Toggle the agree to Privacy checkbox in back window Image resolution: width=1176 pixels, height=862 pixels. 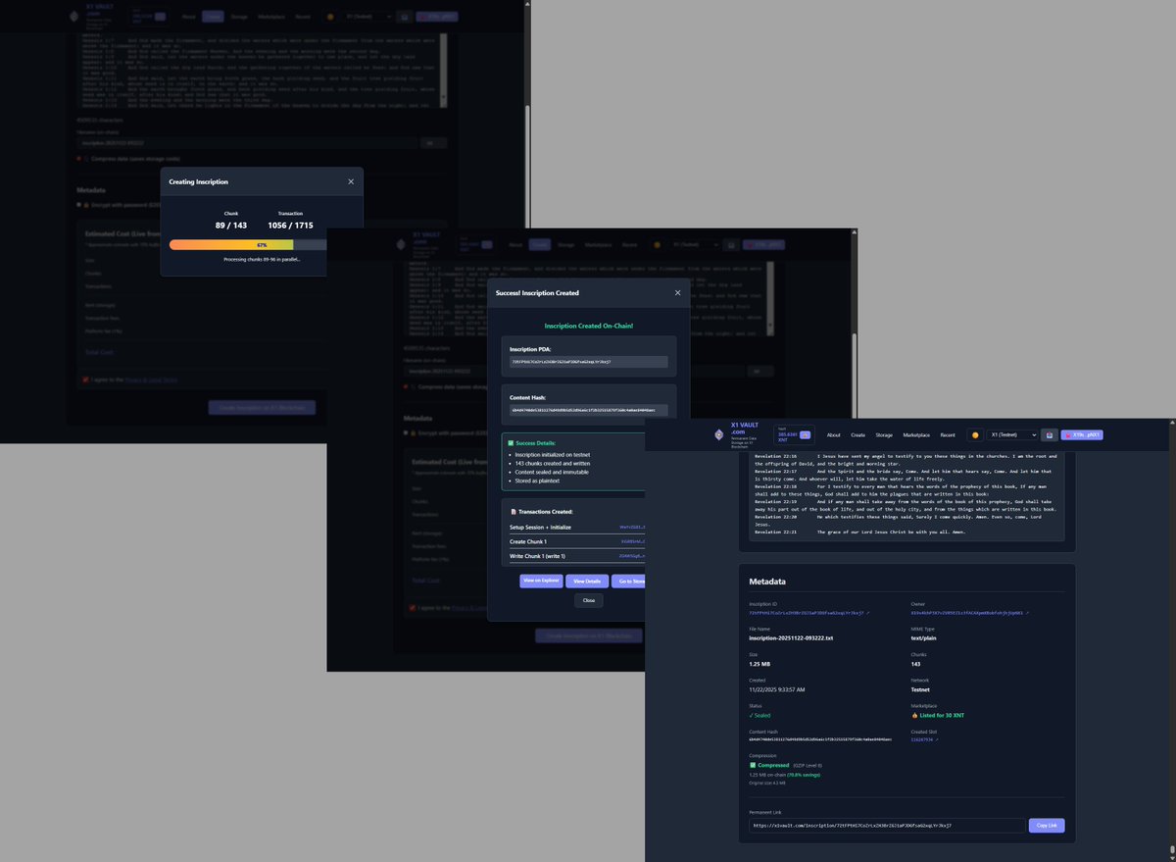(x=86, y=379)
